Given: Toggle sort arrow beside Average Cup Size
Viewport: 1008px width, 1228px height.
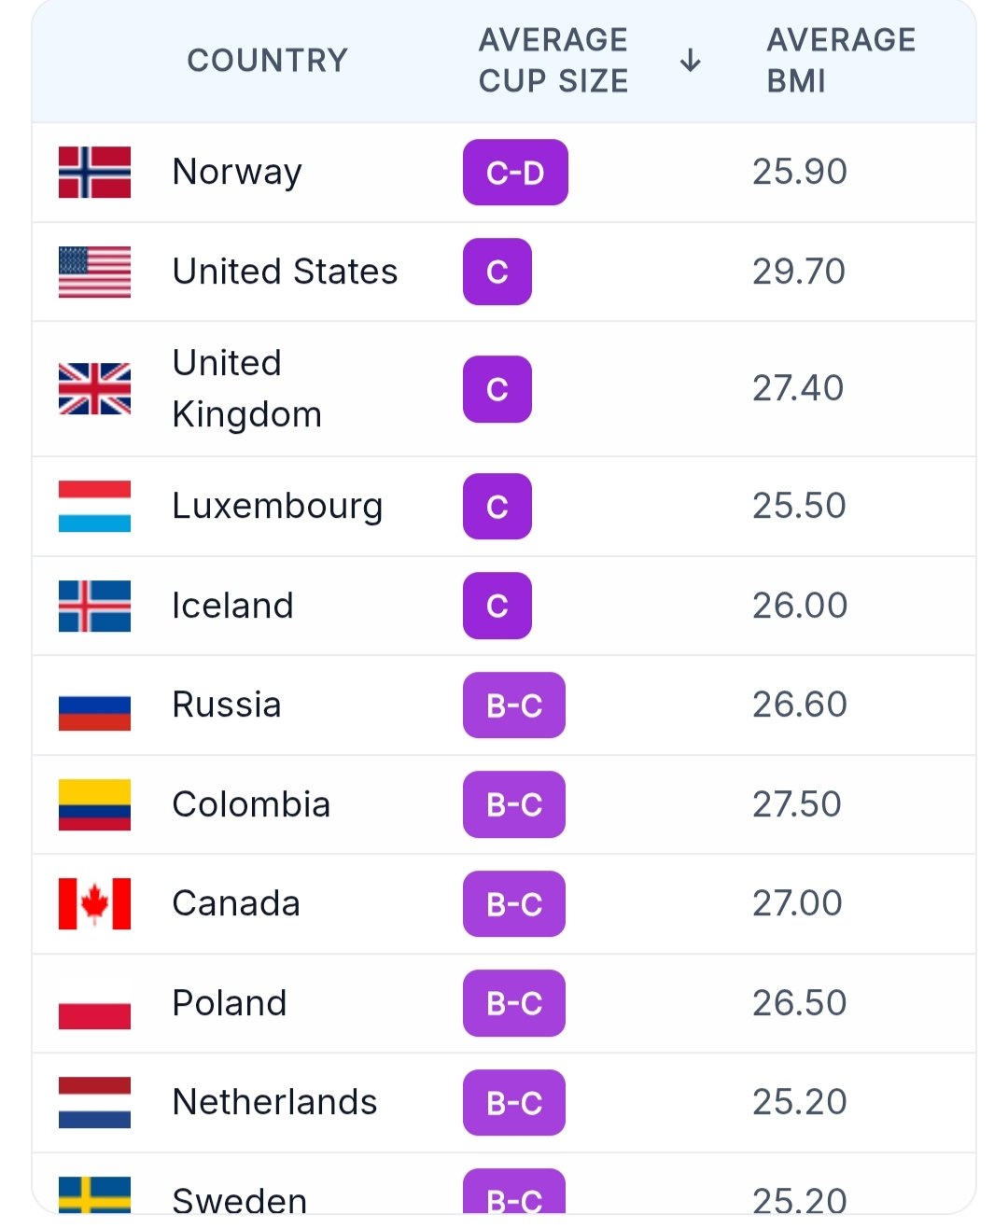Looking at the screenshot, I should click(691, 61).
